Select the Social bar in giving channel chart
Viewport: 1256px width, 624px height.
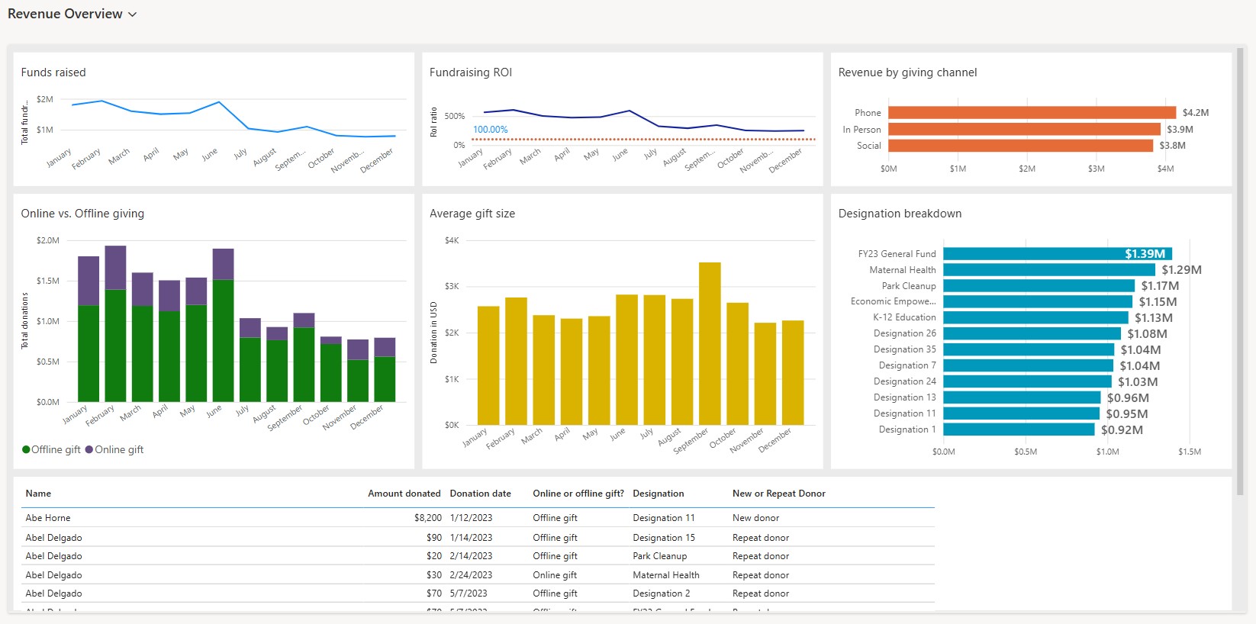coord(1019,146)
